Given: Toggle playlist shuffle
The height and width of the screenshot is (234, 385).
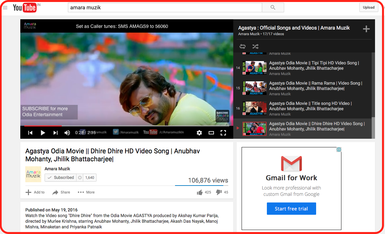Looking at the screenshot, I should pyautogui.click(x=255, y=46).
